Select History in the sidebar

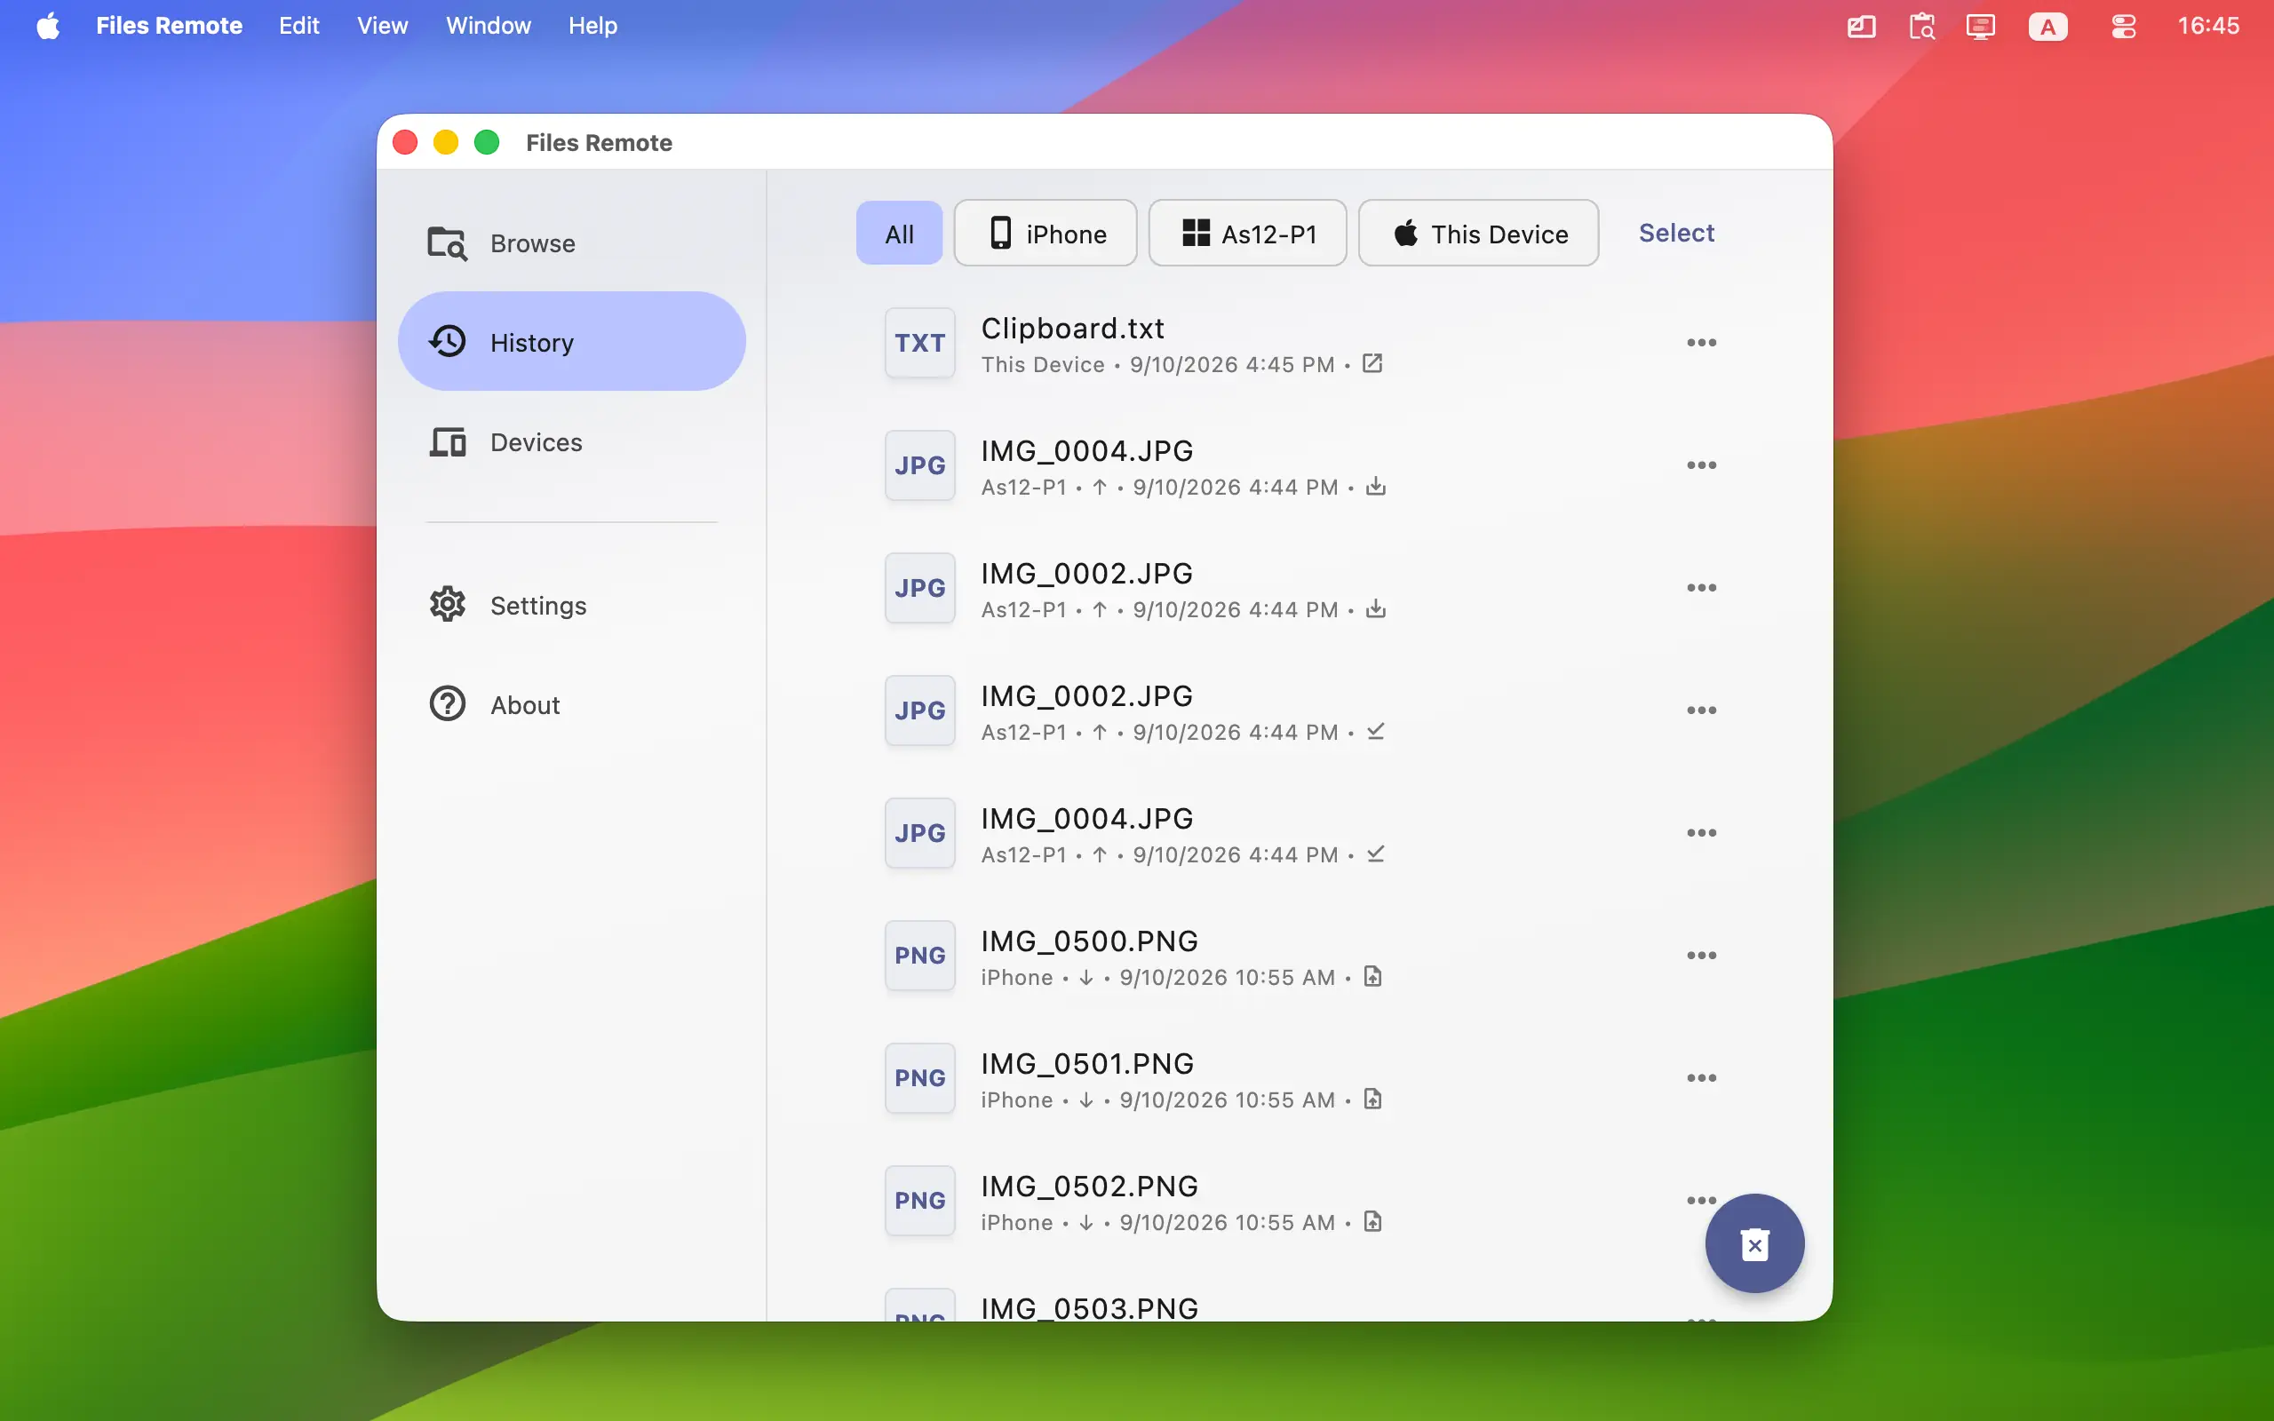[571, 342]
